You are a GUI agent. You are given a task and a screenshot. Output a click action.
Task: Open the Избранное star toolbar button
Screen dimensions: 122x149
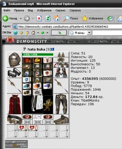click(92, 18)
